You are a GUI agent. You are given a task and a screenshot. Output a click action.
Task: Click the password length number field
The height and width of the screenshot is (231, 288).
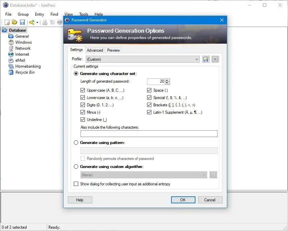(x=156, y=82)
